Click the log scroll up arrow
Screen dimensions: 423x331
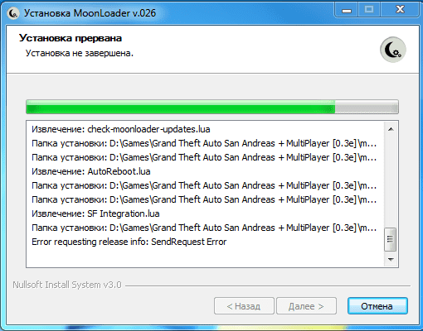click(391, 129)
